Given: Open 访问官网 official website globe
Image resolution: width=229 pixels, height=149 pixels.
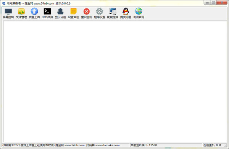Looking at the screenshot, I should point(139,13).
